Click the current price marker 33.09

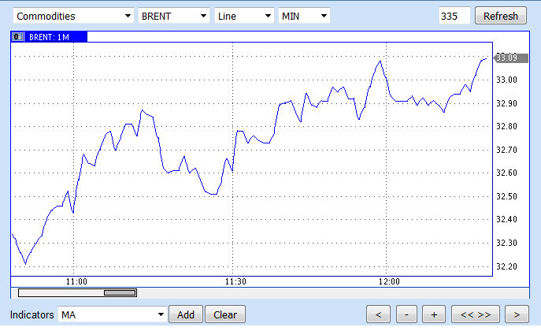[511, 58]
